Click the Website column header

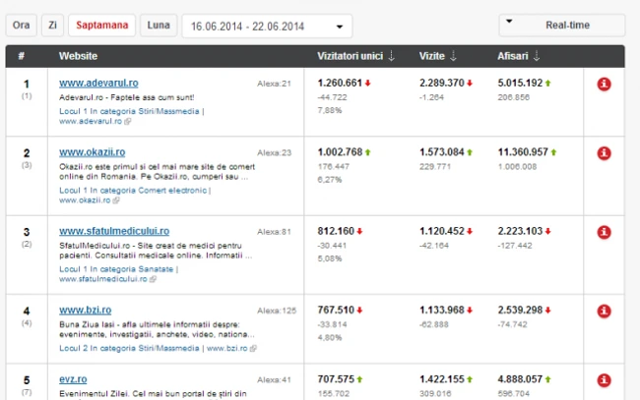point(78,57)
